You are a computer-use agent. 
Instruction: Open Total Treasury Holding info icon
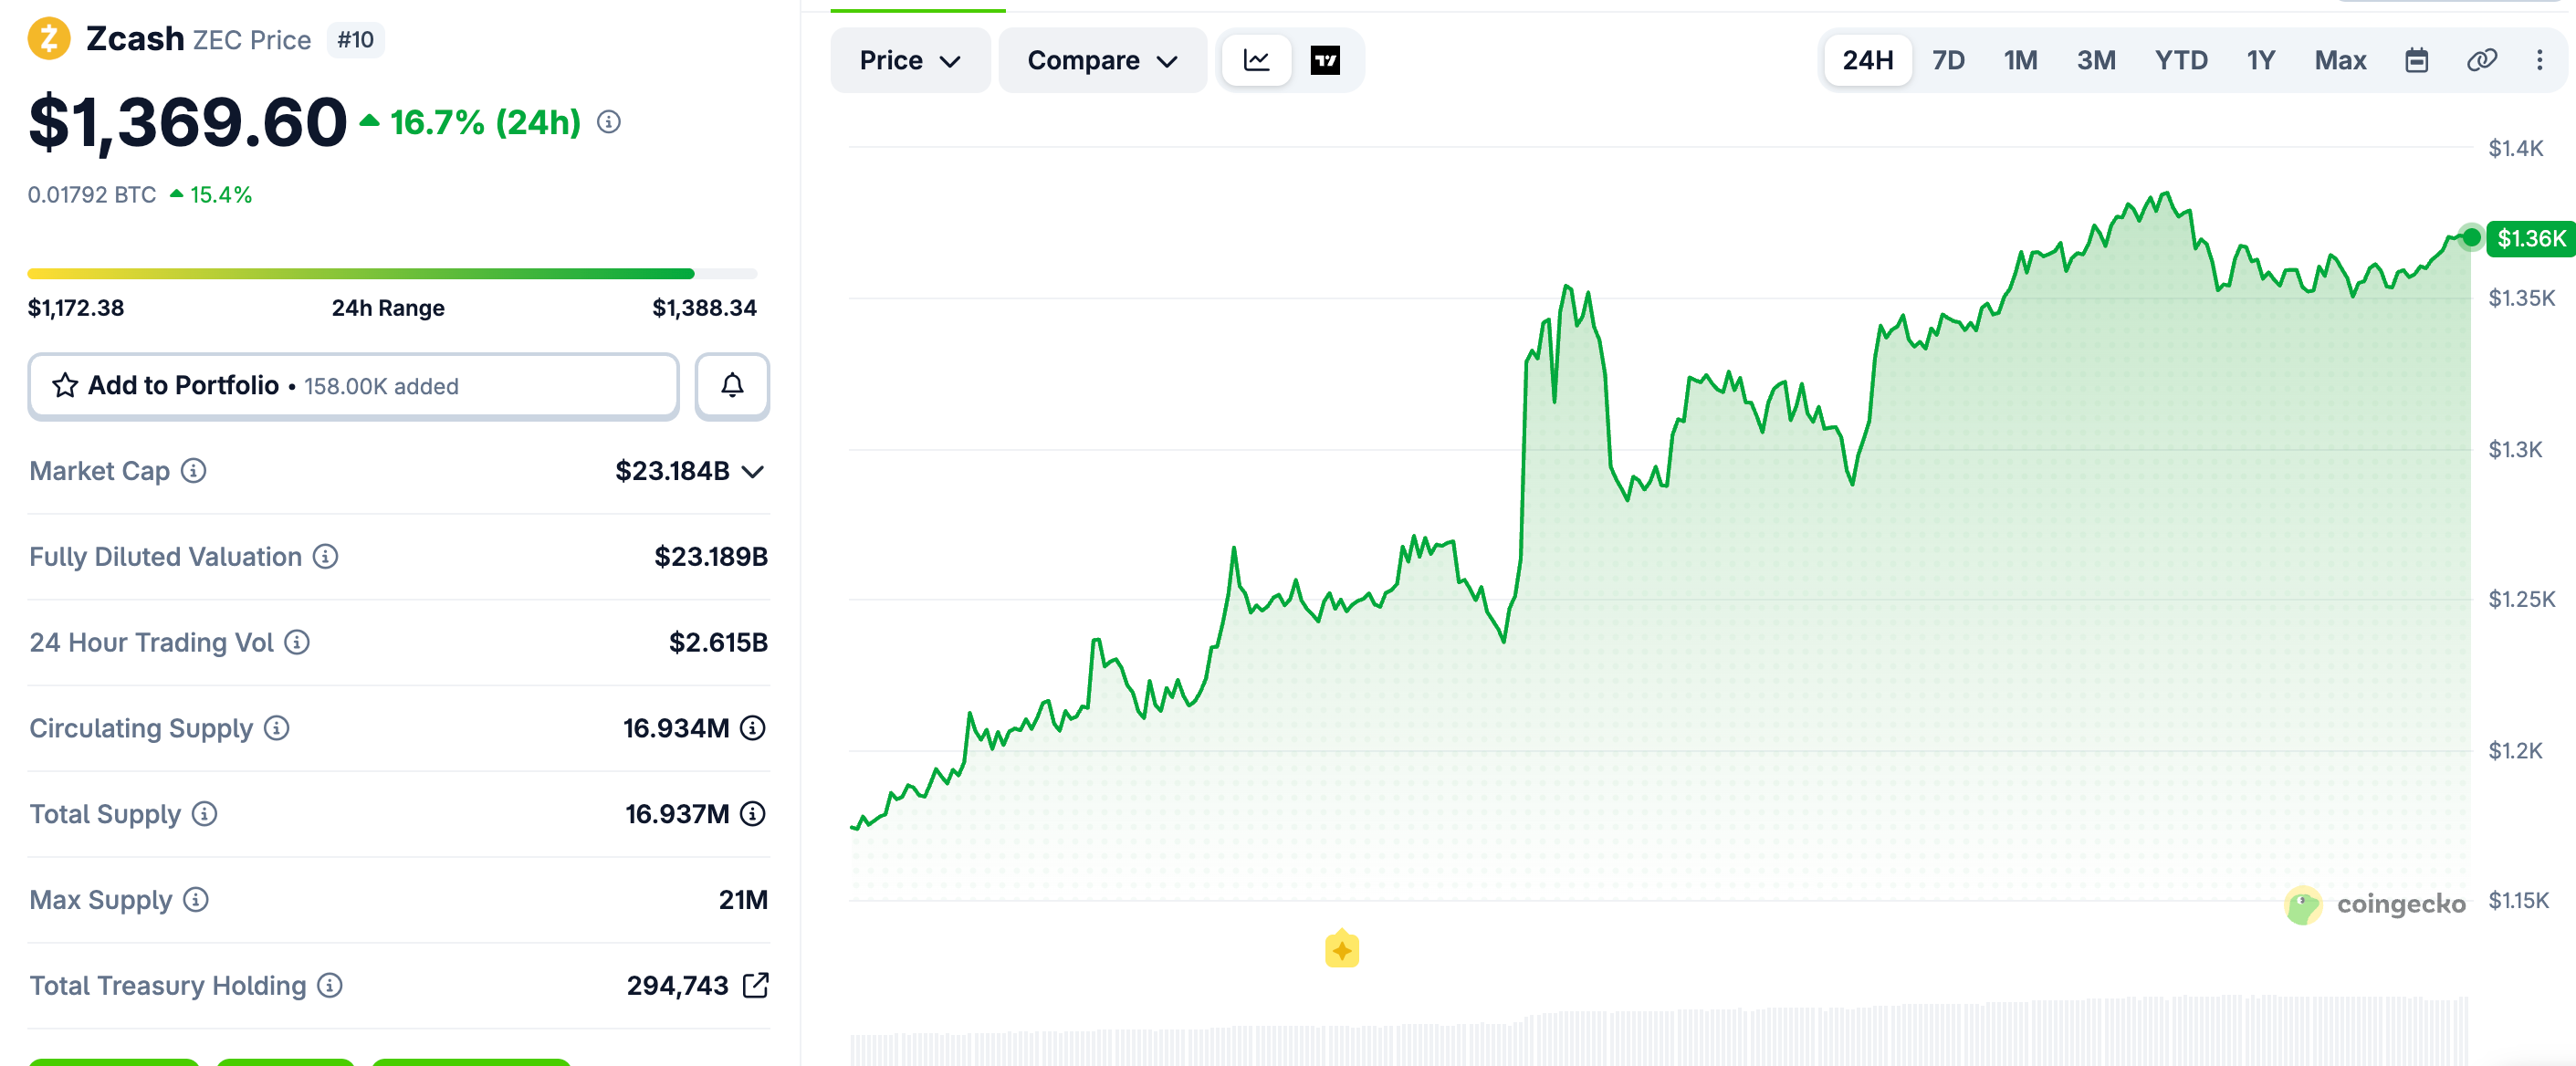point(330,986)
